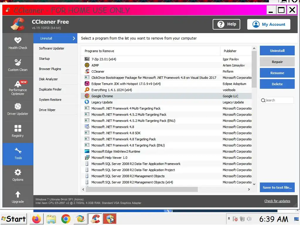Select Microsoft .NET Framework 4 Multi-Targeting Pack
300x225 pixels.
(166, 108)
